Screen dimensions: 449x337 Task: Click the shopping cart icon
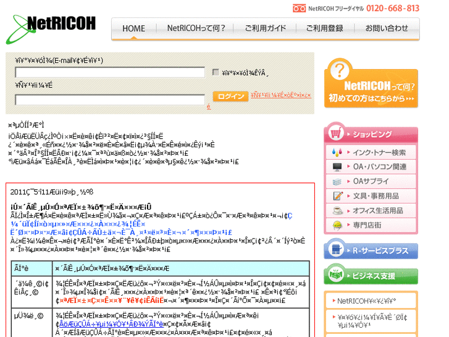[336, 133]
